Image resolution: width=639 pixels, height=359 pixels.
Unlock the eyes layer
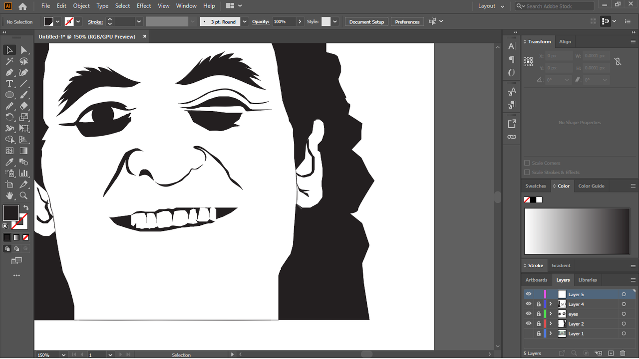539,314
